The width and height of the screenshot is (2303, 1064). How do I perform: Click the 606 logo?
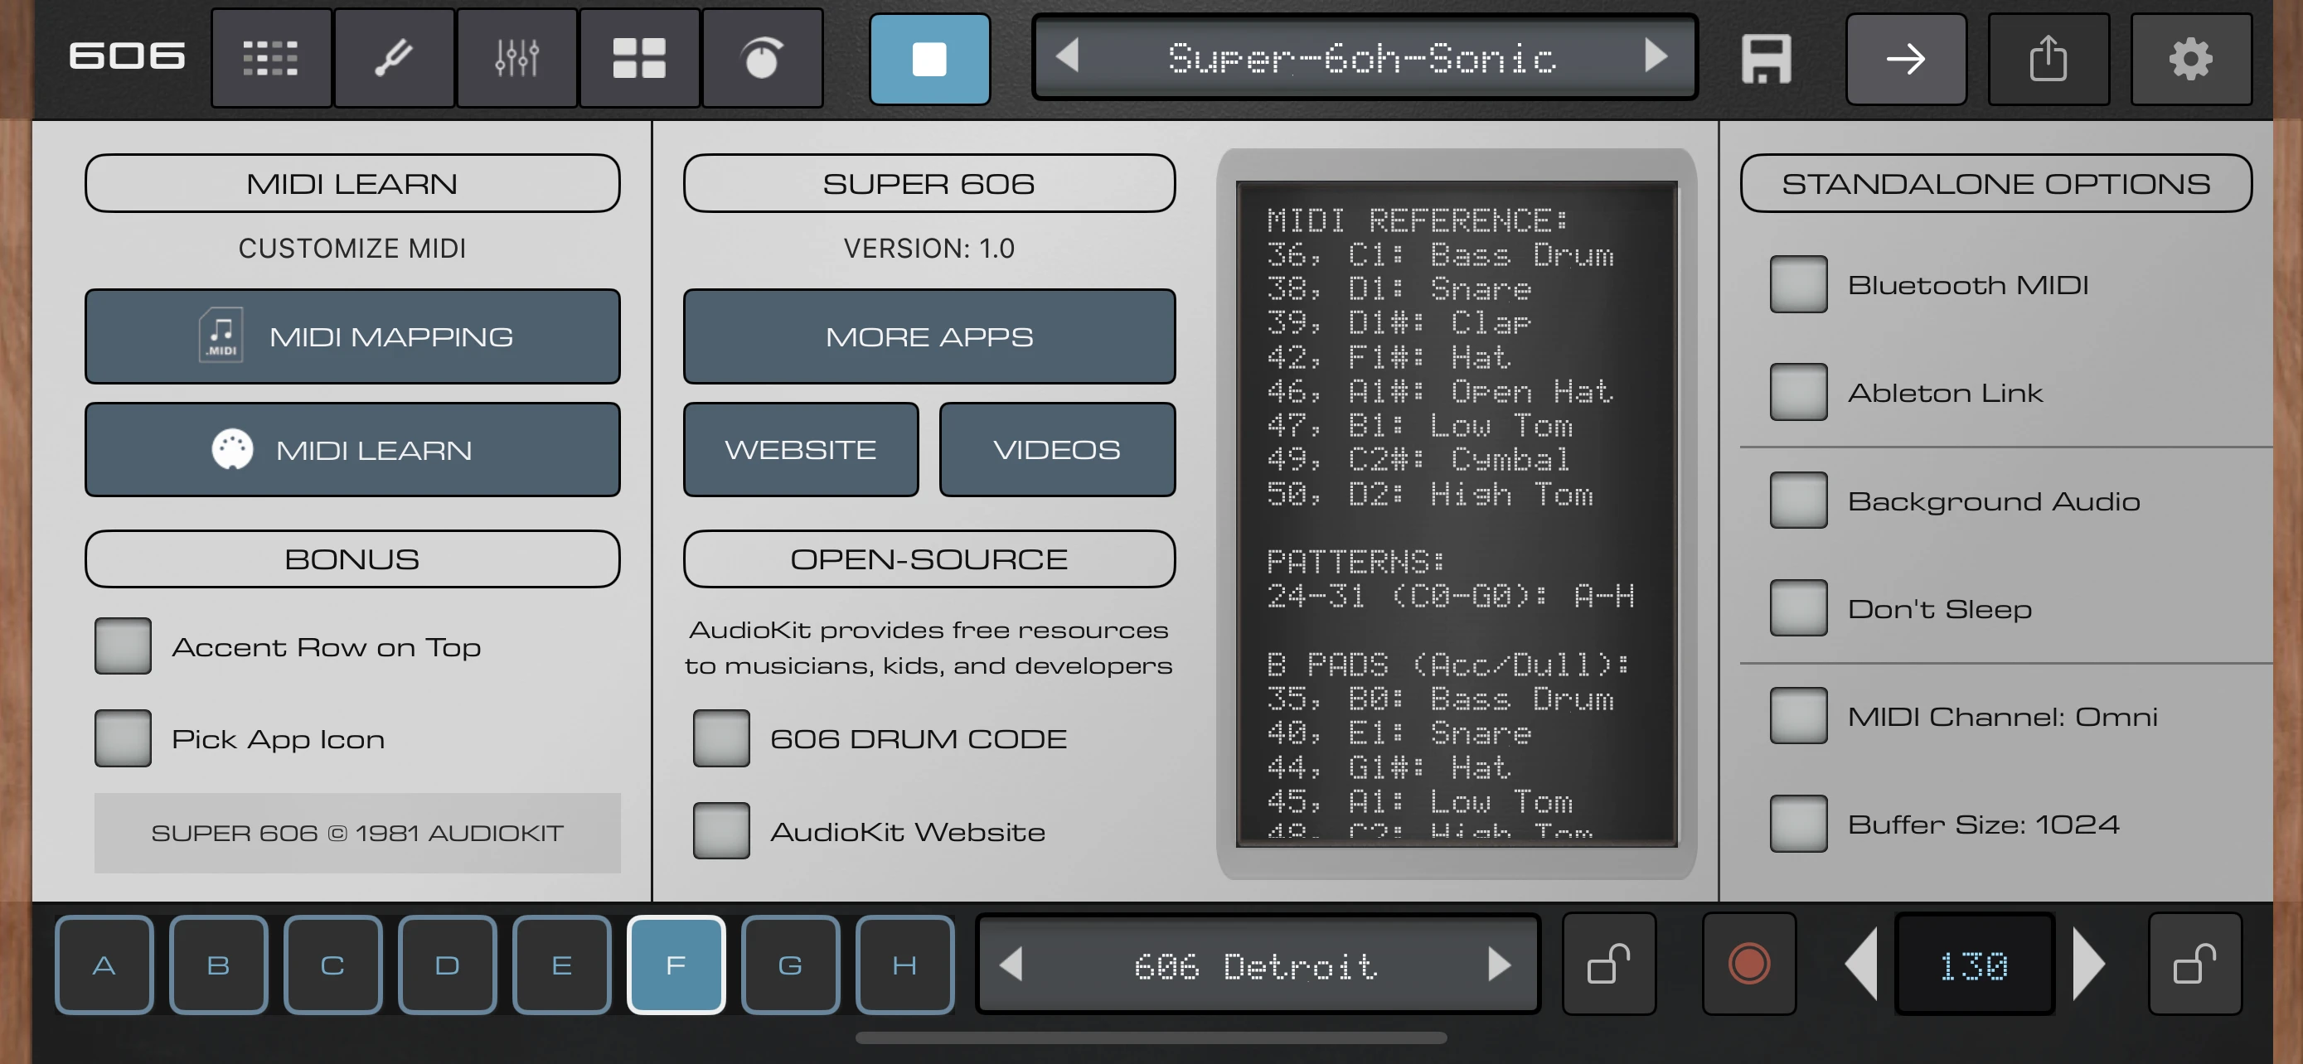point(127,56)
